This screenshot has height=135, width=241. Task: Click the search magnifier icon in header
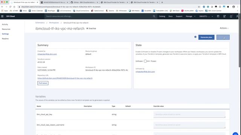pos(154,16)
